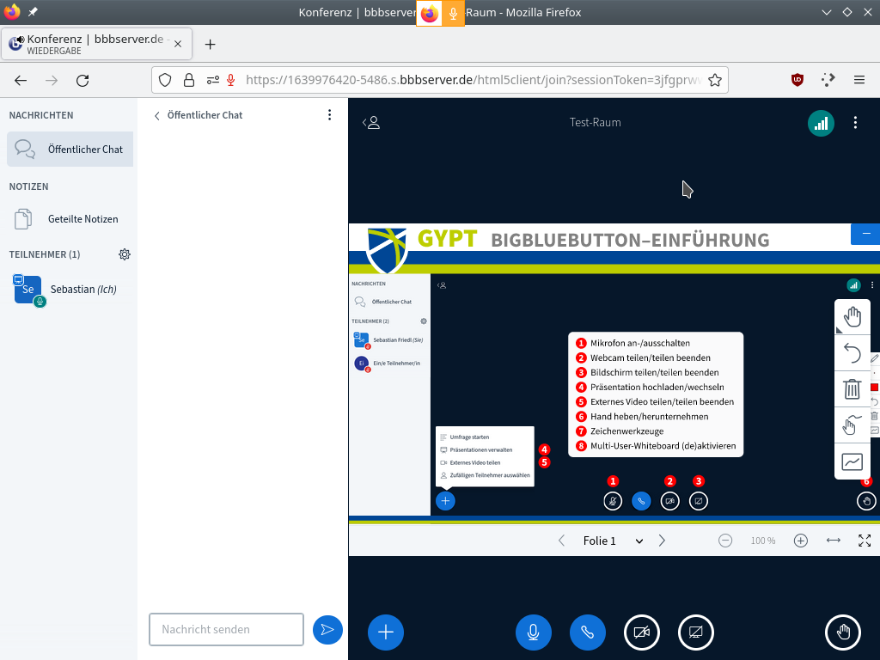Image resolution: width=880 pixels, height=660 pixels.
Task: Fit slide to width arrows icon
Action: [x=833, y=541]
